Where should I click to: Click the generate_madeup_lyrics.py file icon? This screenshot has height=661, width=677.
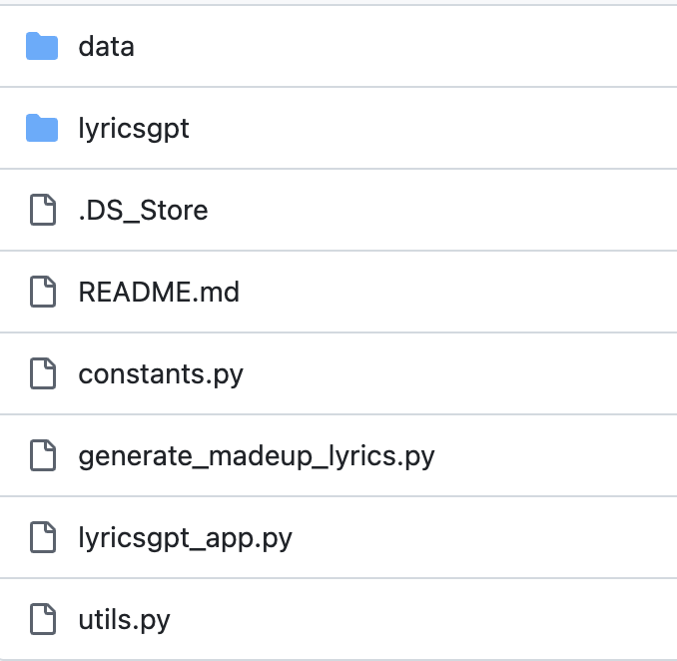42,455
